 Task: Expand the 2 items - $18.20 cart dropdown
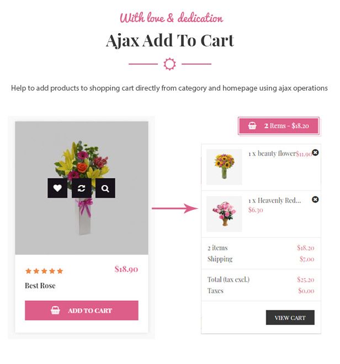[279, 126]
